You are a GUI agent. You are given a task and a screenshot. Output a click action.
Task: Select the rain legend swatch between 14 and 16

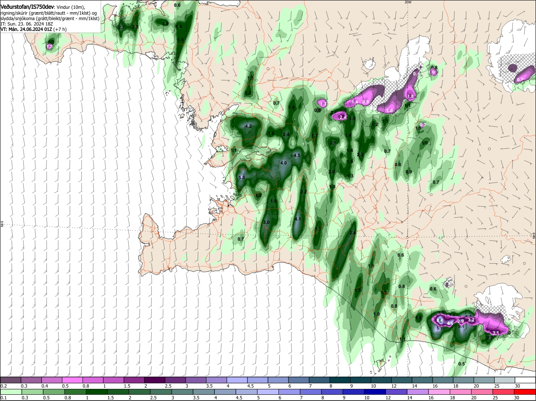coord(418,392)
